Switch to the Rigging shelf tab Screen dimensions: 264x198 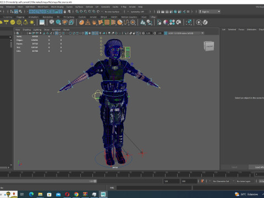20,17
